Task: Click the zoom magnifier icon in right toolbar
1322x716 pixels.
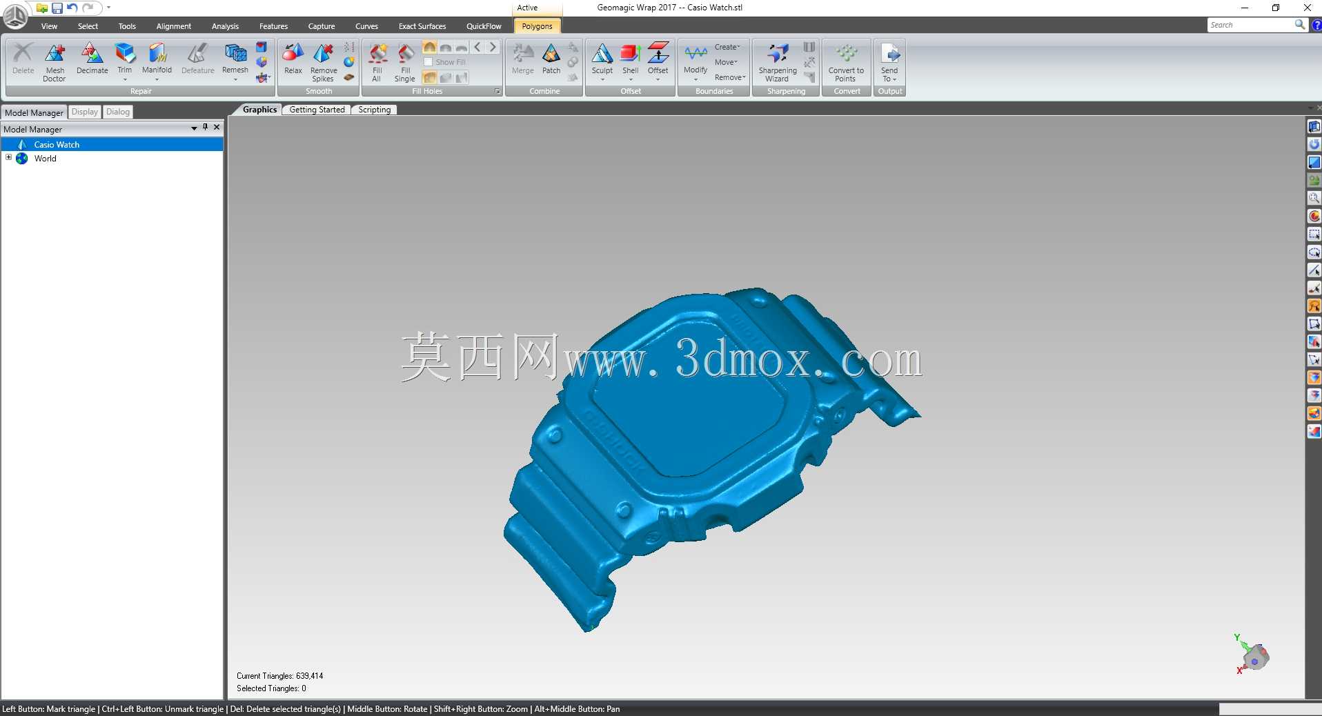Action: 1314,199
